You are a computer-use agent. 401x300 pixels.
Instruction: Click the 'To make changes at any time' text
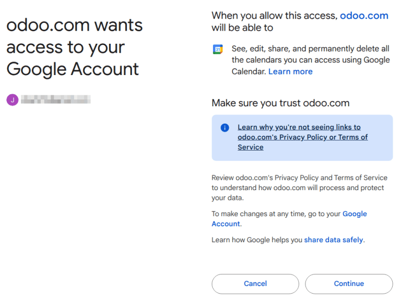pos(276,214)
